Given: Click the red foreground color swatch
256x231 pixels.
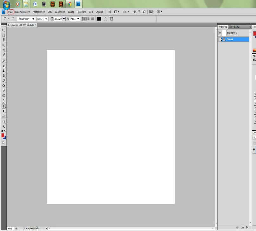Looking at the screenshot, I should pyautogui.click(x=3, y=135).
